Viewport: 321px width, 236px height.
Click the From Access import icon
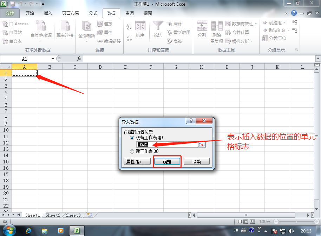[5, 24]
